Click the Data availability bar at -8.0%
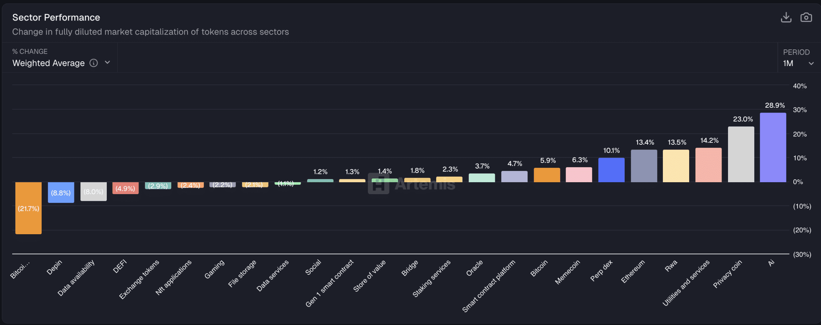821x325 pixels. point(93,192)
